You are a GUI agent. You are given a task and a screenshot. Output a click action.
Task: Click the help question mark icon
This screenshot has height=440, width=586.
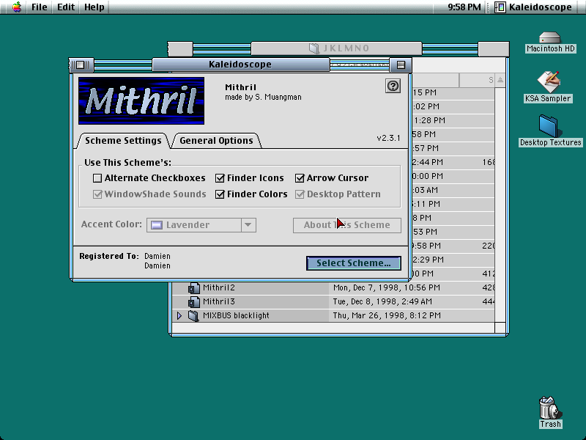393,86
